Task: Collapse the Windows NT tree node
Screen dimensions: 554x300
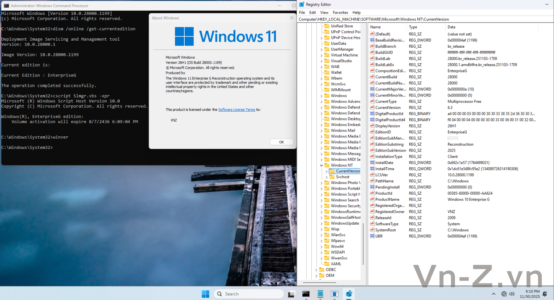Action: 321,165
